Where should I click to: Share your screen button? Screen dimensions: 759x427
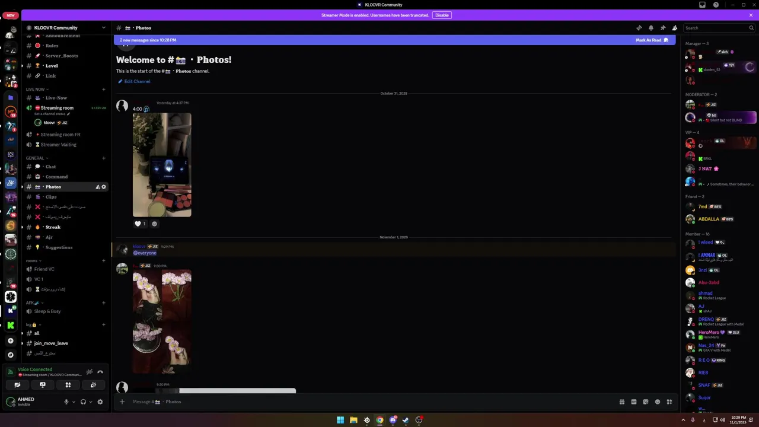coord(43,385)
